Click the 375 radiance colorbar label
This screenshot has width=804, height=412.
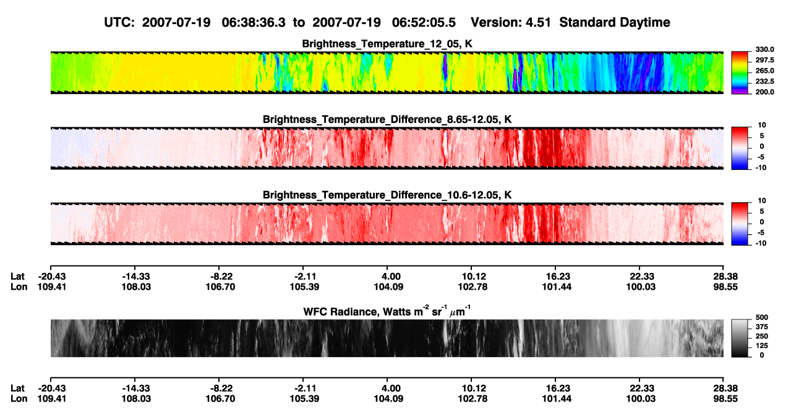[761, 327]
